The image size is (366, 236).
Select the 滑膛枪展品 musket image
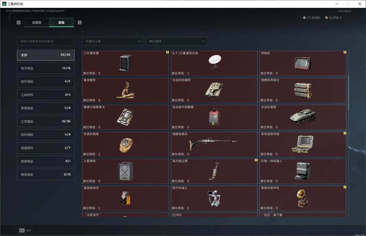214,144
